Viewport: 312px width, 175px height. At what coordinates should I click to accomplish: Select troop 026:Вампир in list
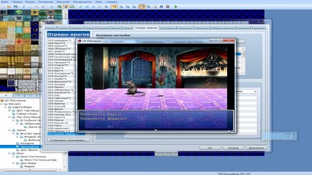tap(57, 104)
